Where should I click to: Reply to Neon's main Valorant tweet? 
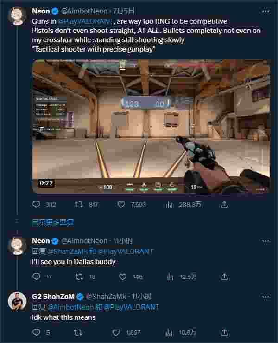click(37, 204)
